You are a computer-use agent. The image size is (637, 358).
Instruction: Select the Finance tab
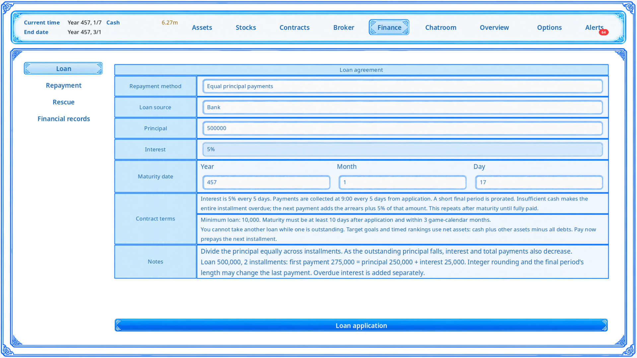(x=389, y=27)
